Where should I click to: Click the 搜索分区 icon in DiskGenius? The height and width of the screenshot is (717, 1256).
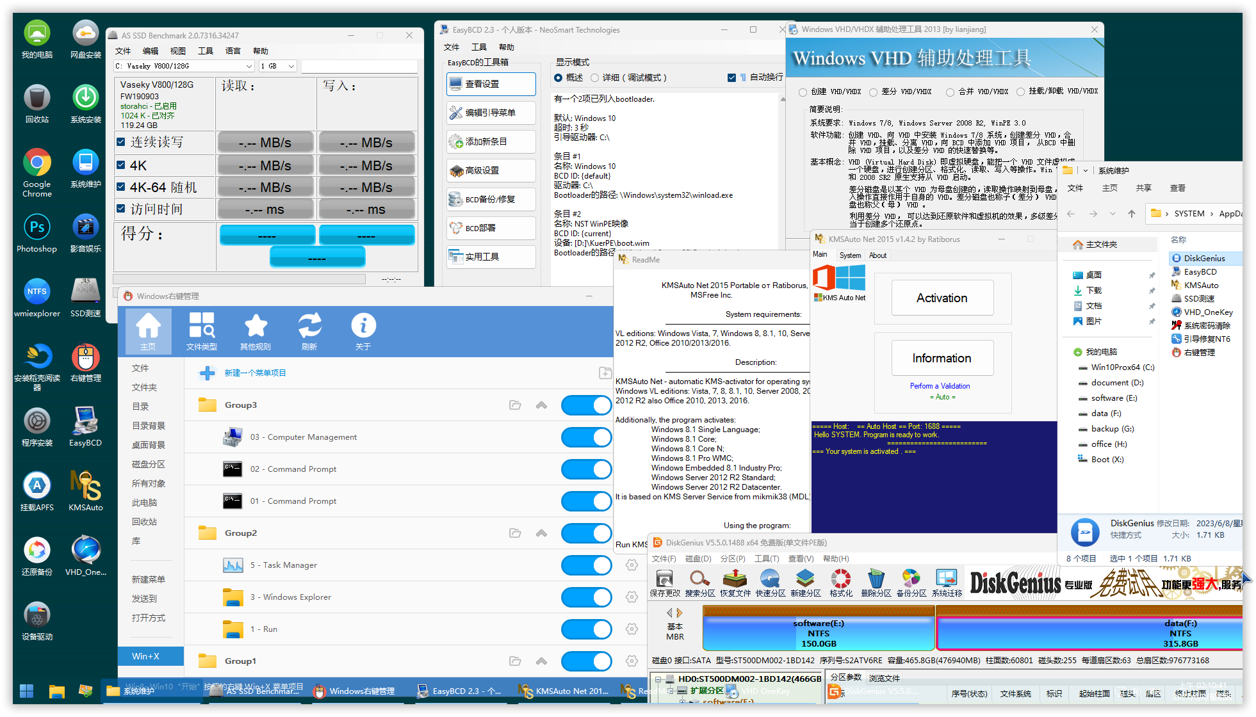point(699,583)
